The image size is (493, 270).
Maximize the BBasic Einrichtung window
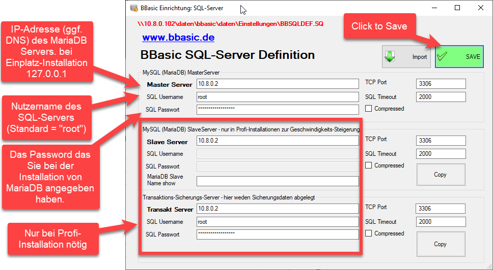[457, 8]
